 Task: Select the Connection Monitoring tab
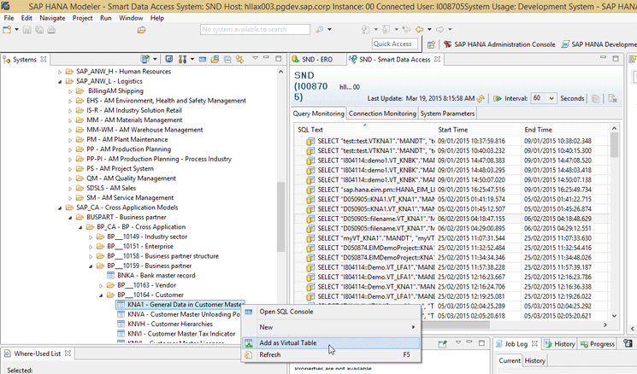[x=382, y=114]
